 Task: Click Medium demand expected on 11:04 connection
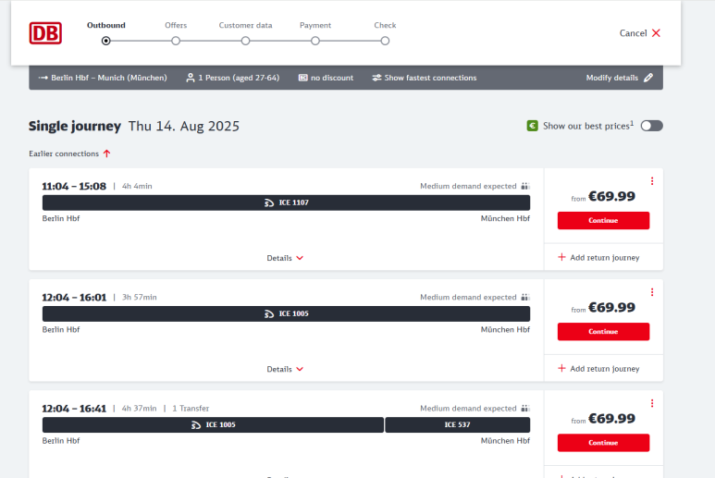(x=468, y=186)
